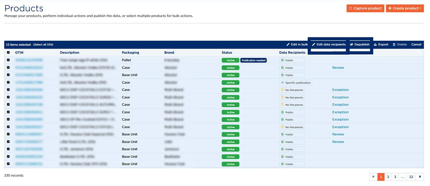Click the Capture product scan icon
Screen dimensions: 430x186
click(x=351, y=8)
